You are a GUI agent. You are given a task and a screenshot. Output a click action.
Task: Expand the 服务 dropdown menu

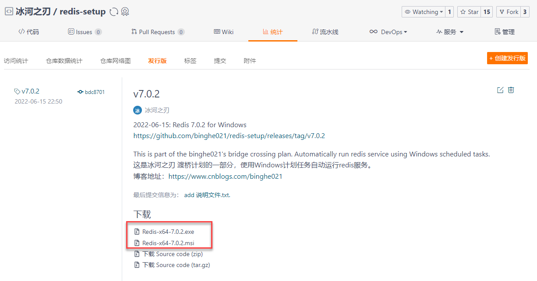click(450, 32)
